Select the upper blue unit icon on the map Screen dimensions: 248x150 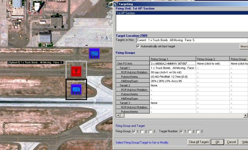[x=94, y=53]
